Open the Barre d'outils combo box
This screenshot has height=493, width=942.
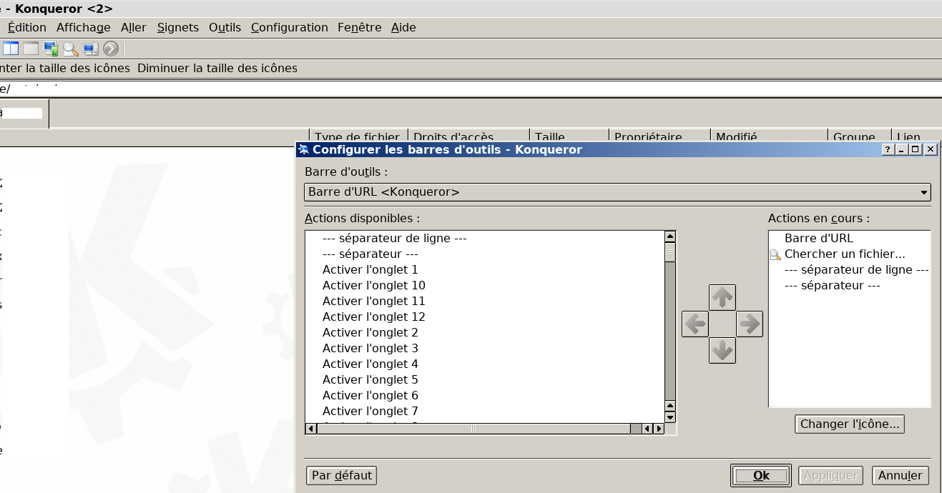618,192
